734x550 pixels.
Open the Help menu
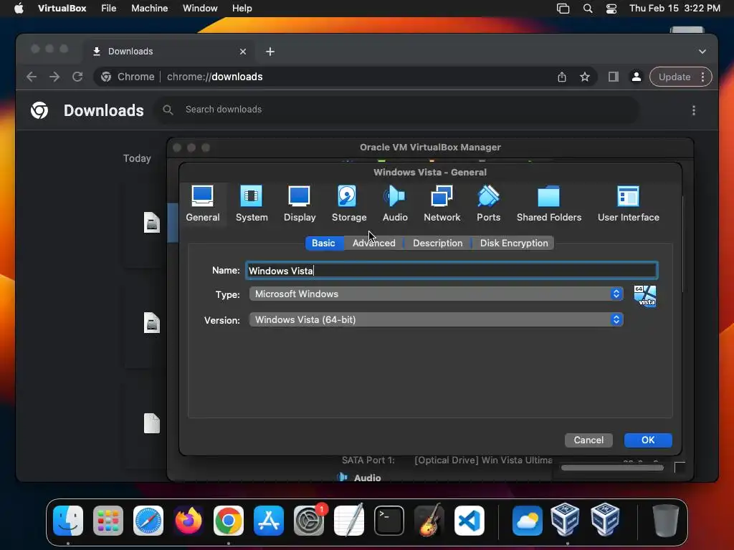[x=242, y=9]
